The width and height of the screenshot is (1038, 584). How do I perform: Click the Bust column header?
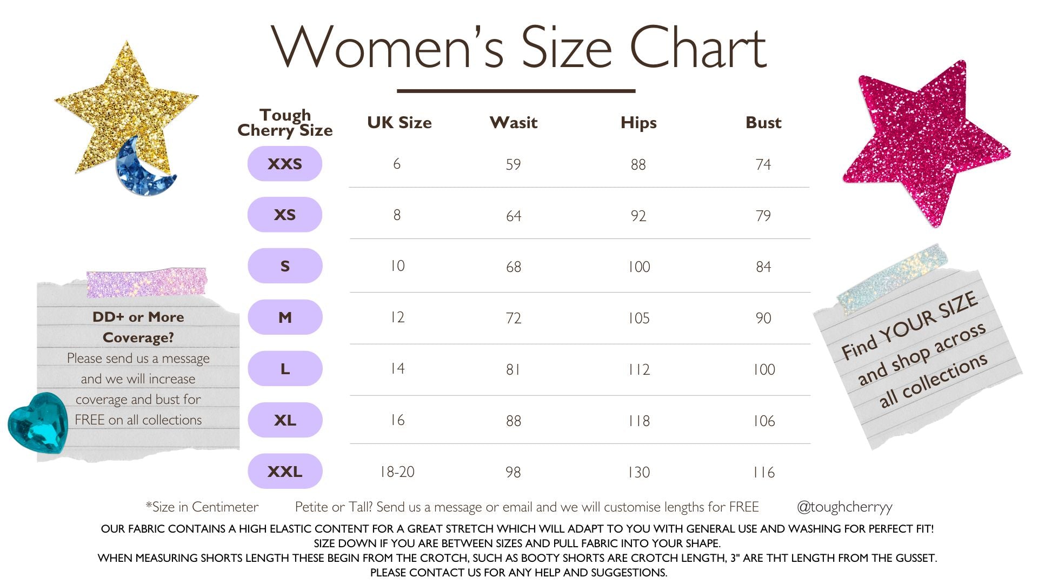(763, 122)
